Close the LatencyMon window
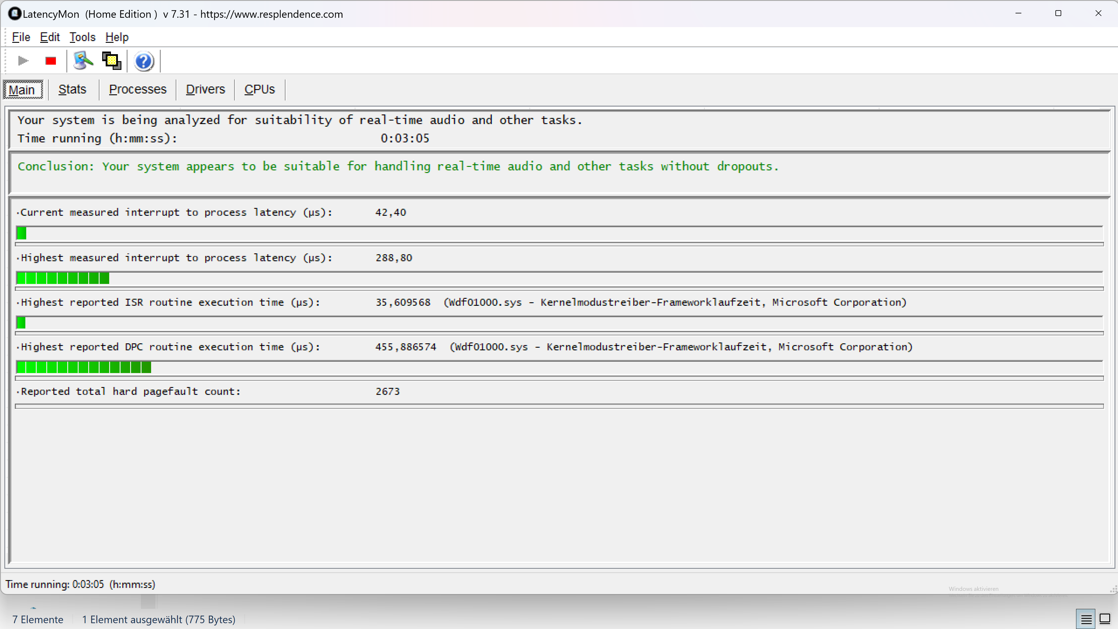The width and height of the screenshot is (1118, 629). coord(1098,13)
